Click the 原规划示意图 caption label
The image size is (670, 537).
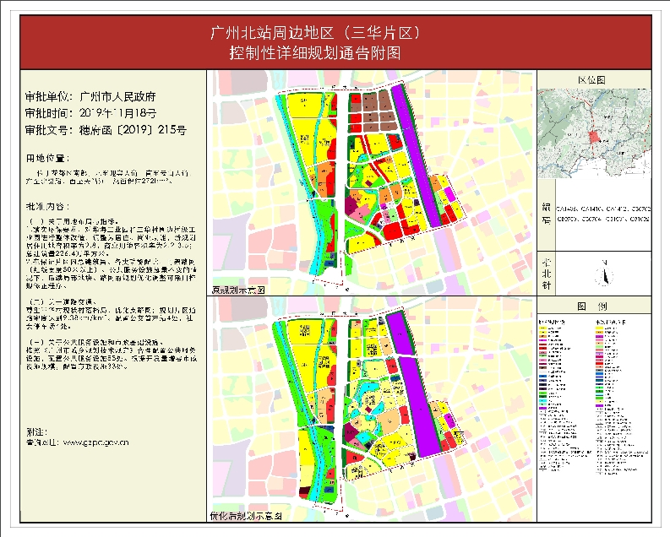click(241, 289)
